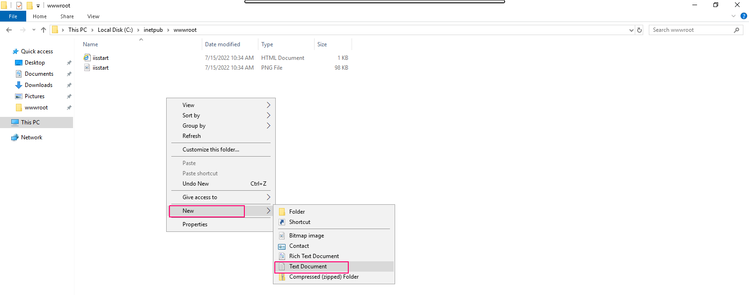749x295 pixels.
Task: Select Network in the navigation pane
Action: tap(31, 137)
